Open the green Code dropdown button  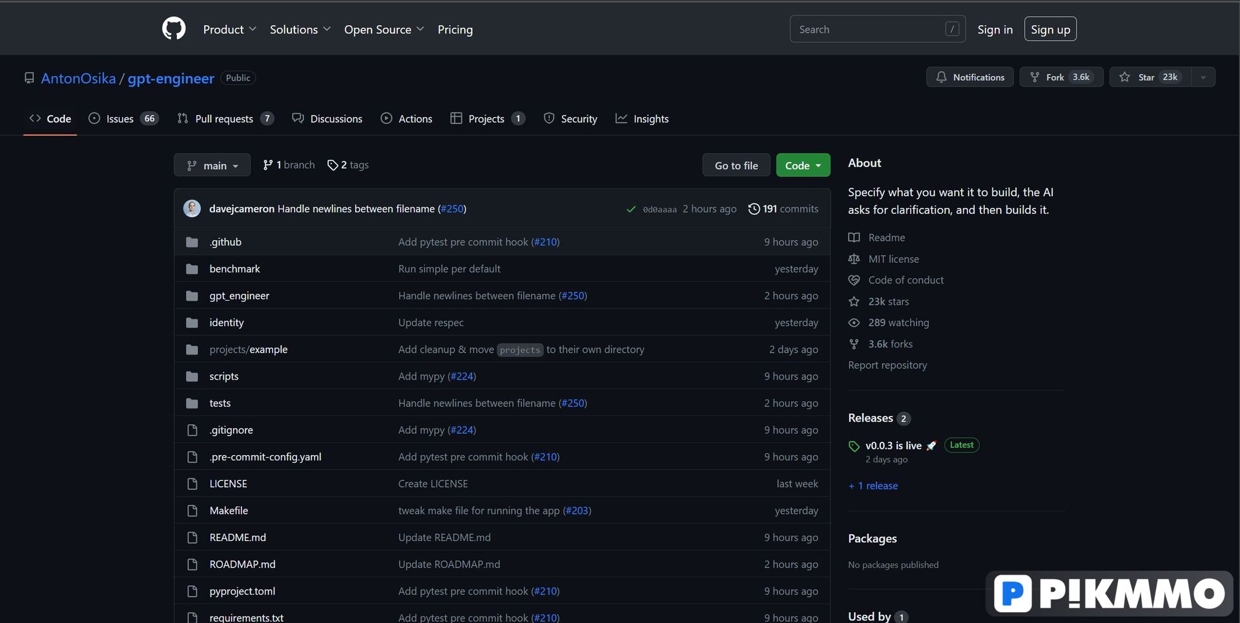pyautogui.click(x=803, y=165)
